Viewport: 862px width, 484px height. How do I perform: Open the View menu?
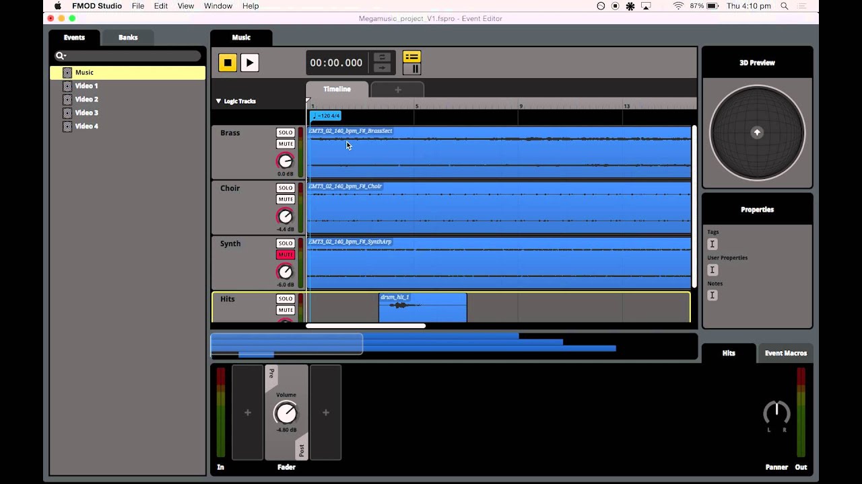click(186, 6)
